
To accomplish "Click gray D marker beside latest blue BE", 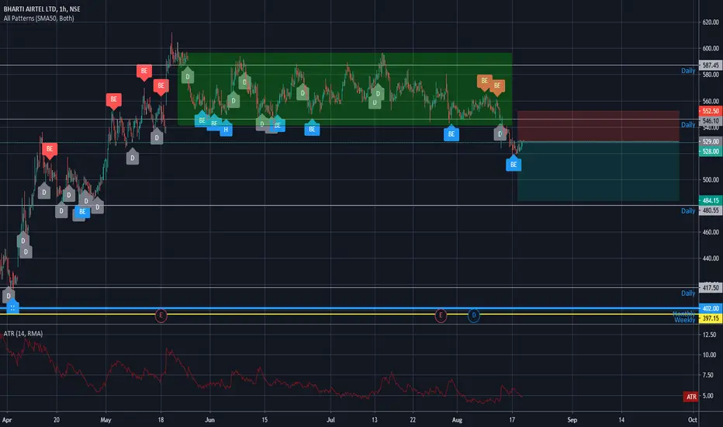I will coord(500,134).
